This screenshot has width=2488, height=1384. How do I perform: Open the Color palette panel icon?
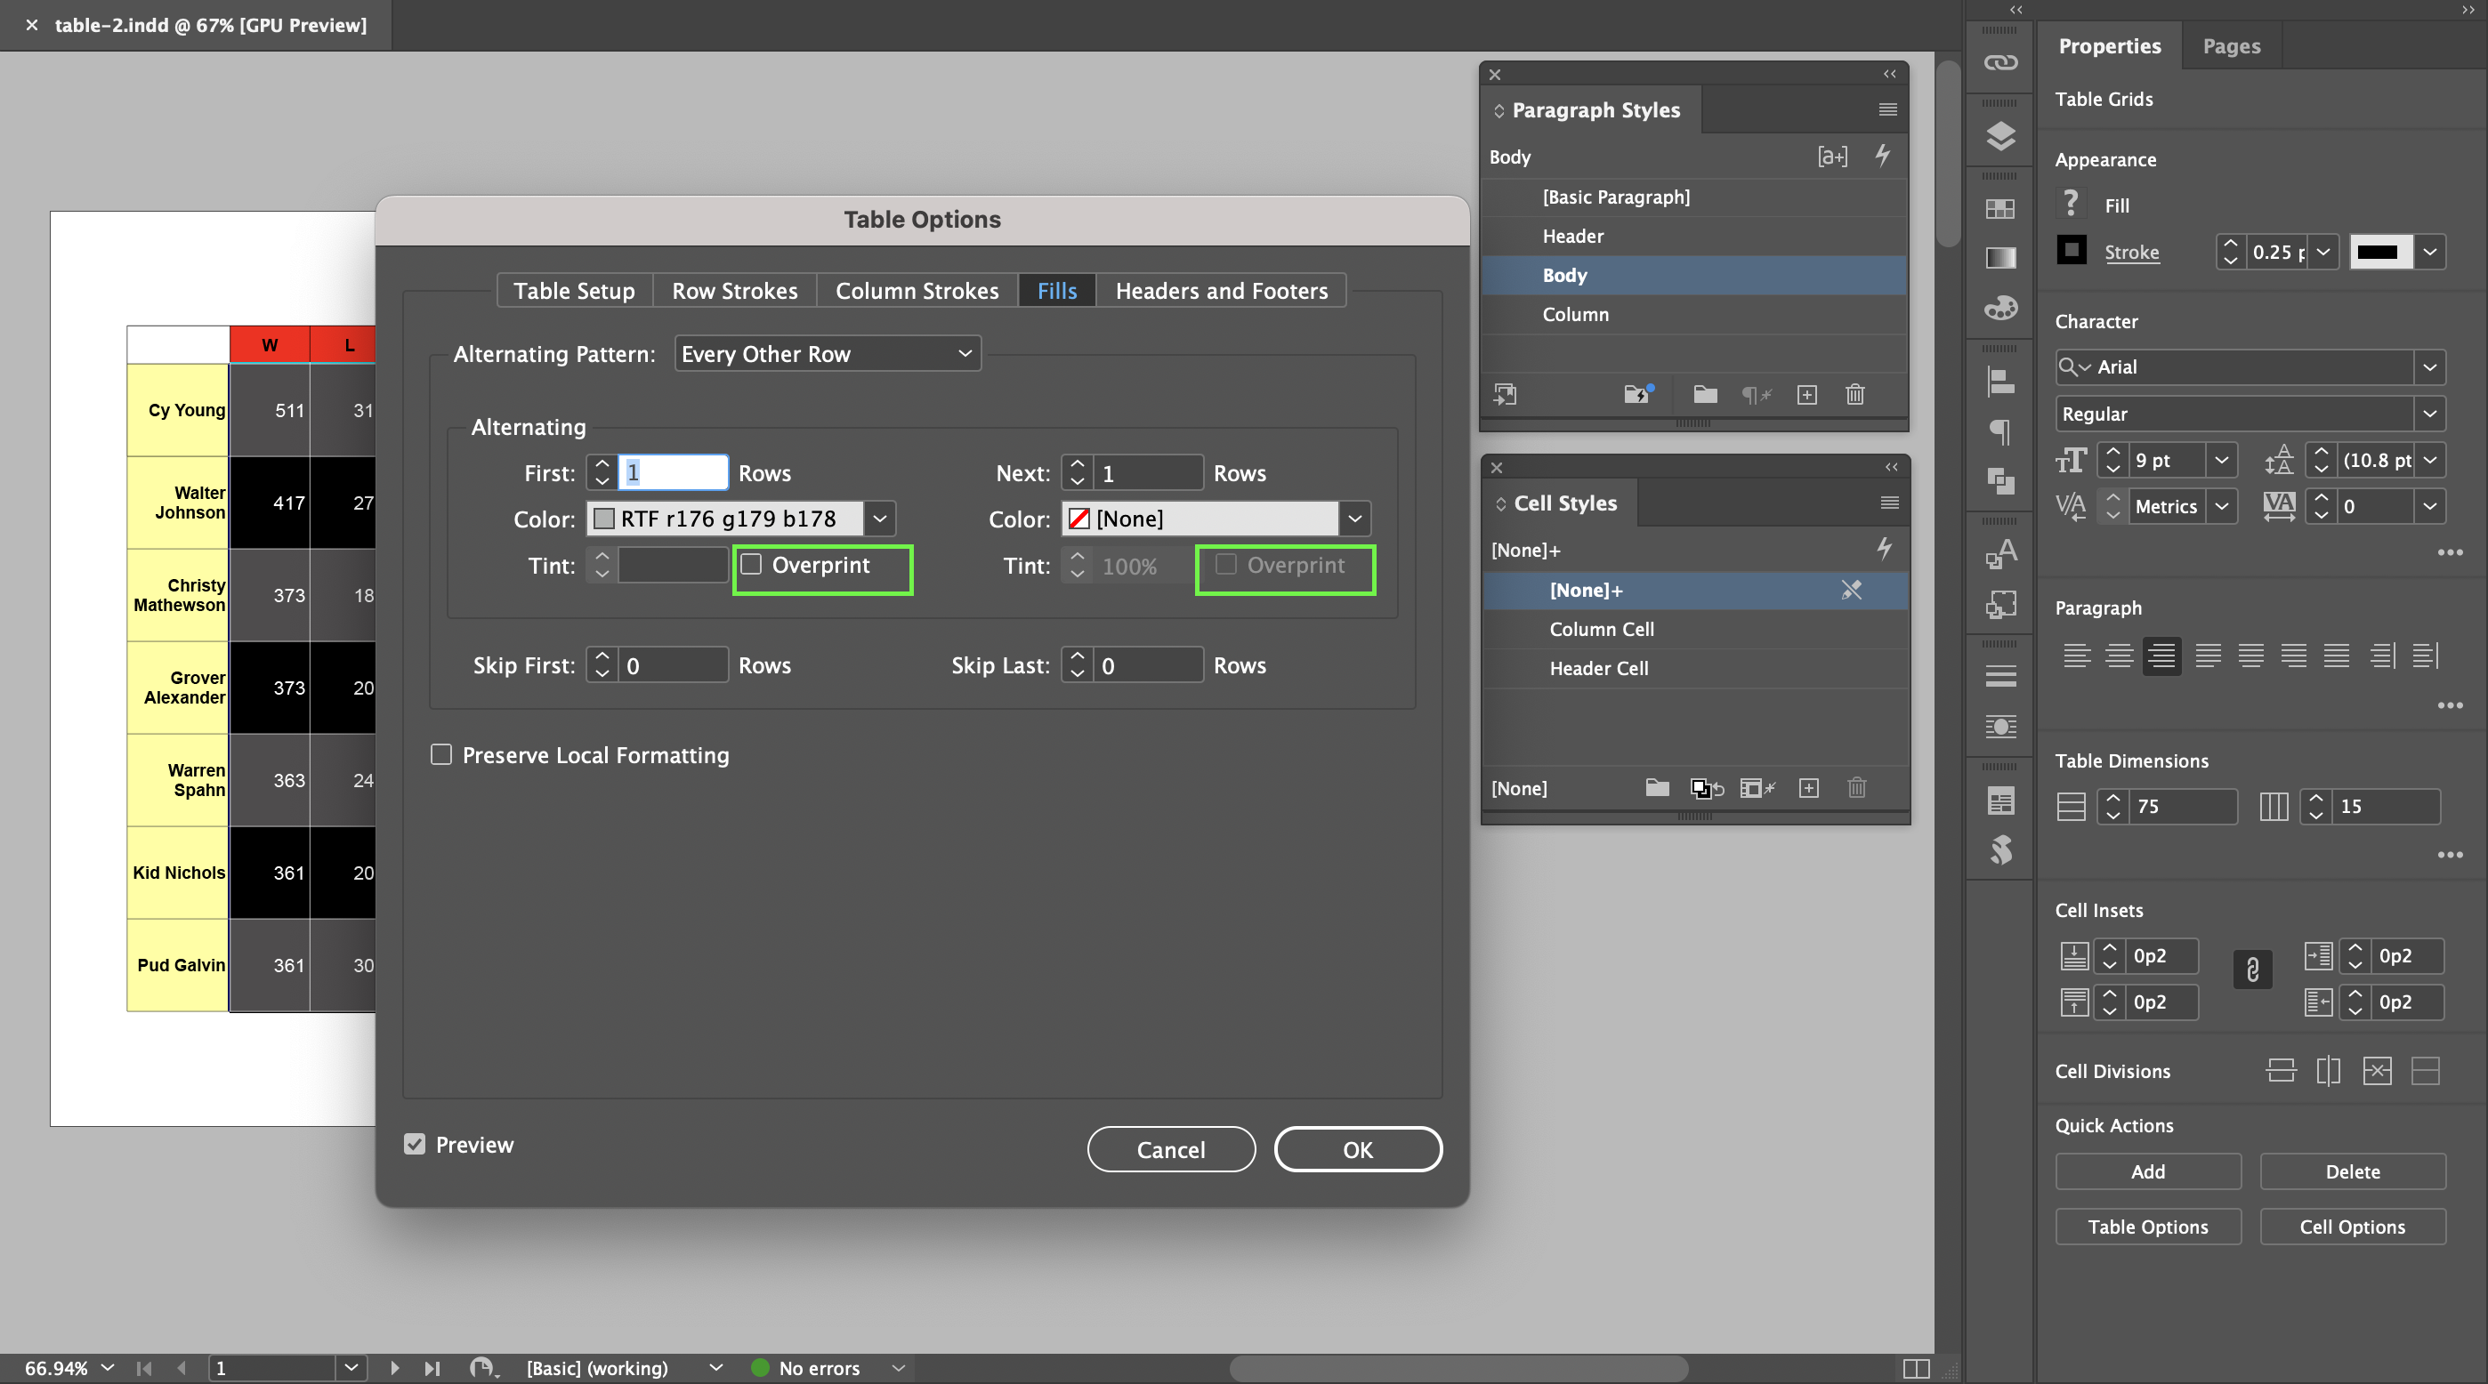tap(1999, 308)
